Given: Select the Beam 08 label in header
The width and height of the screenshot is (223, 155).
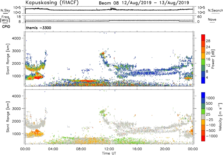Looking at the screenshot, I should (109, 3).
